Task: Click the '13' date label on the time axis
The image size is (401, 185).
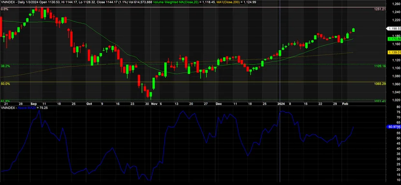Action: click(176, 104)
